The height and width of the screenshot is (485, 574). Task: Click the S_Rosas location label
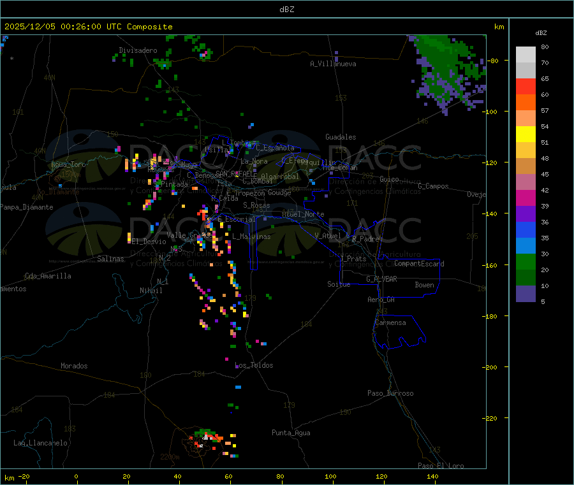[256, 205]
